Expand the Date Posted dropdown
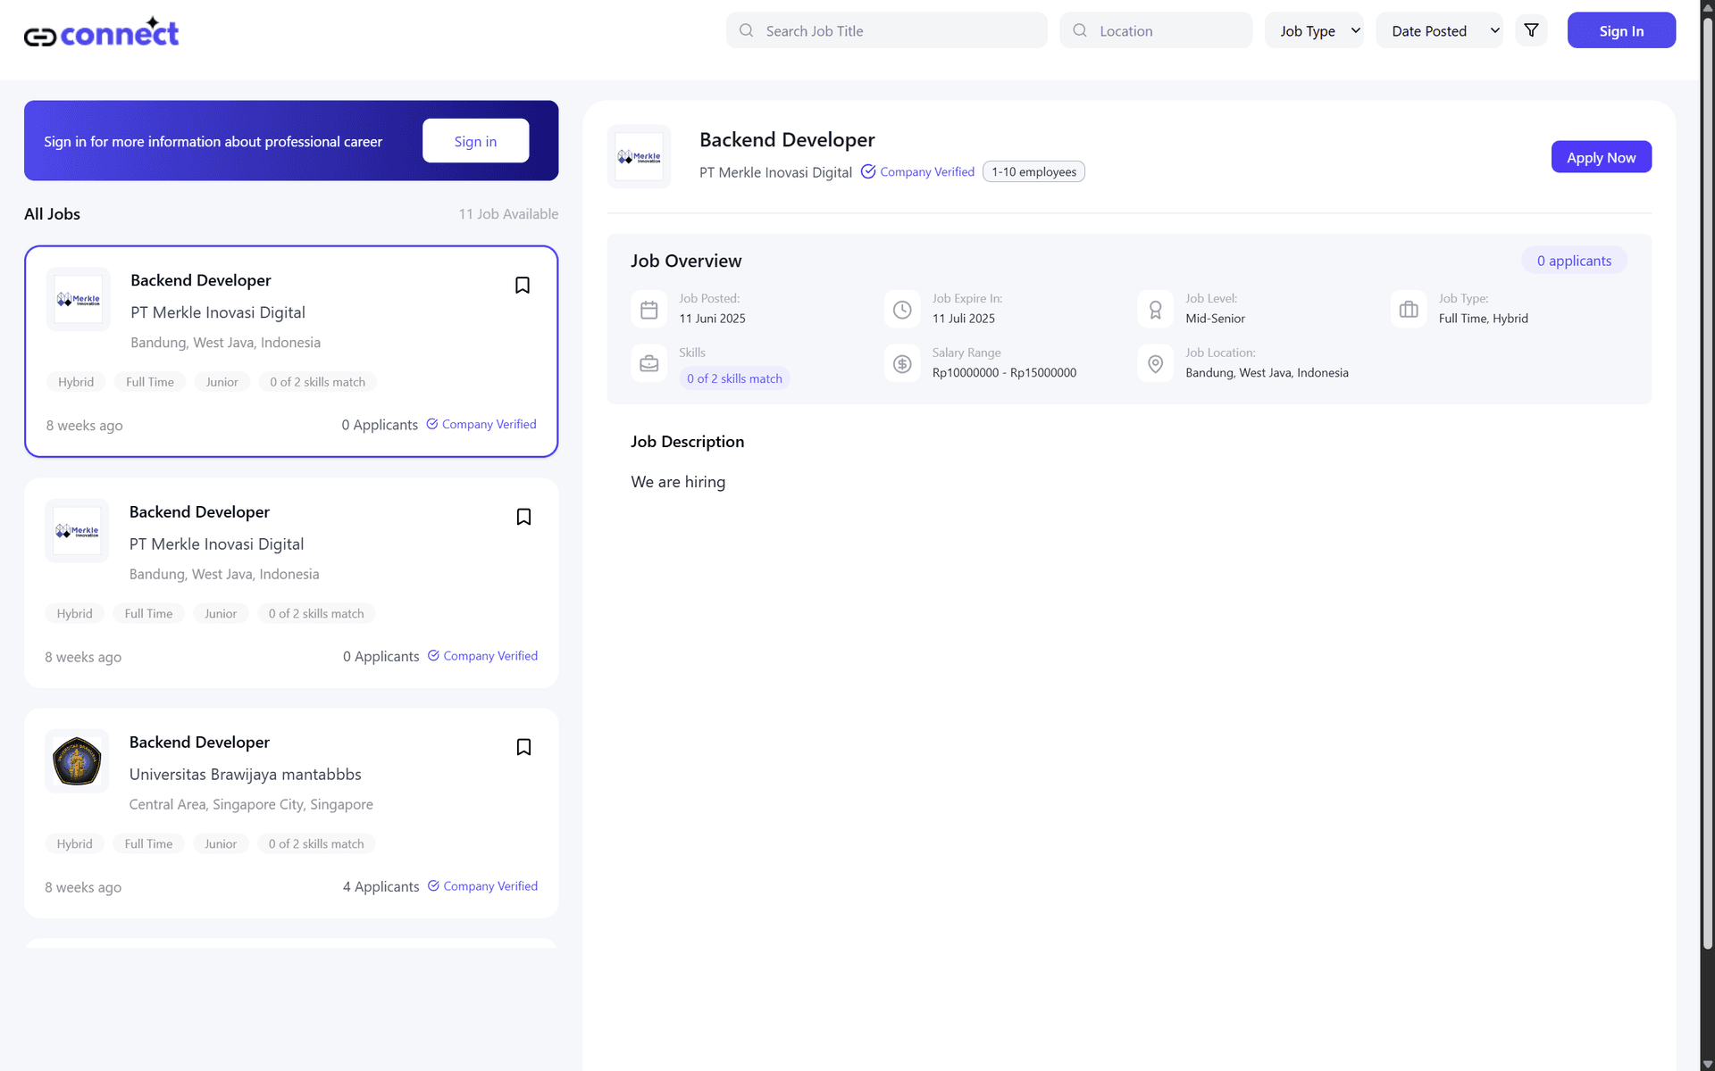1715x1071 pixels. tap(1439, 30)
